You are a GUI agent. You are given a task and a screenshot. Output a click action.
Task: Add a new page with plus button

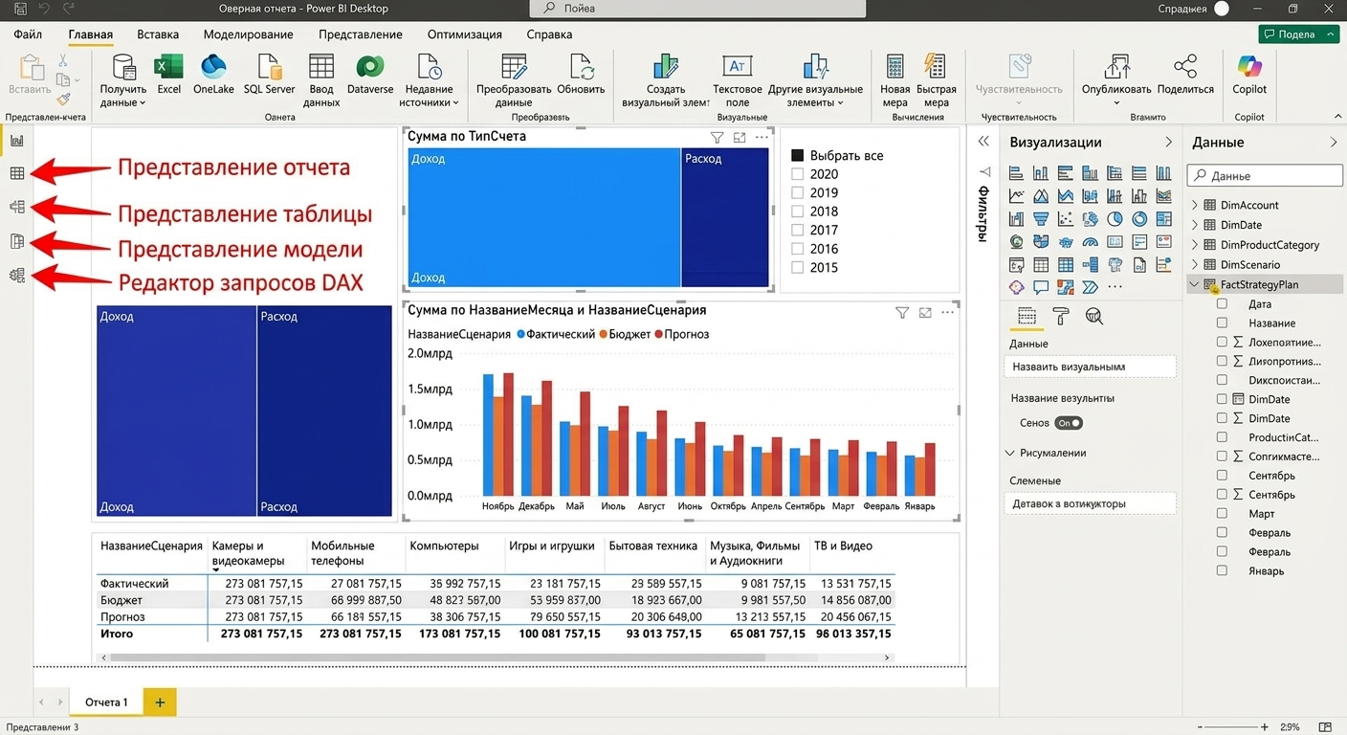tap(160, 702)
